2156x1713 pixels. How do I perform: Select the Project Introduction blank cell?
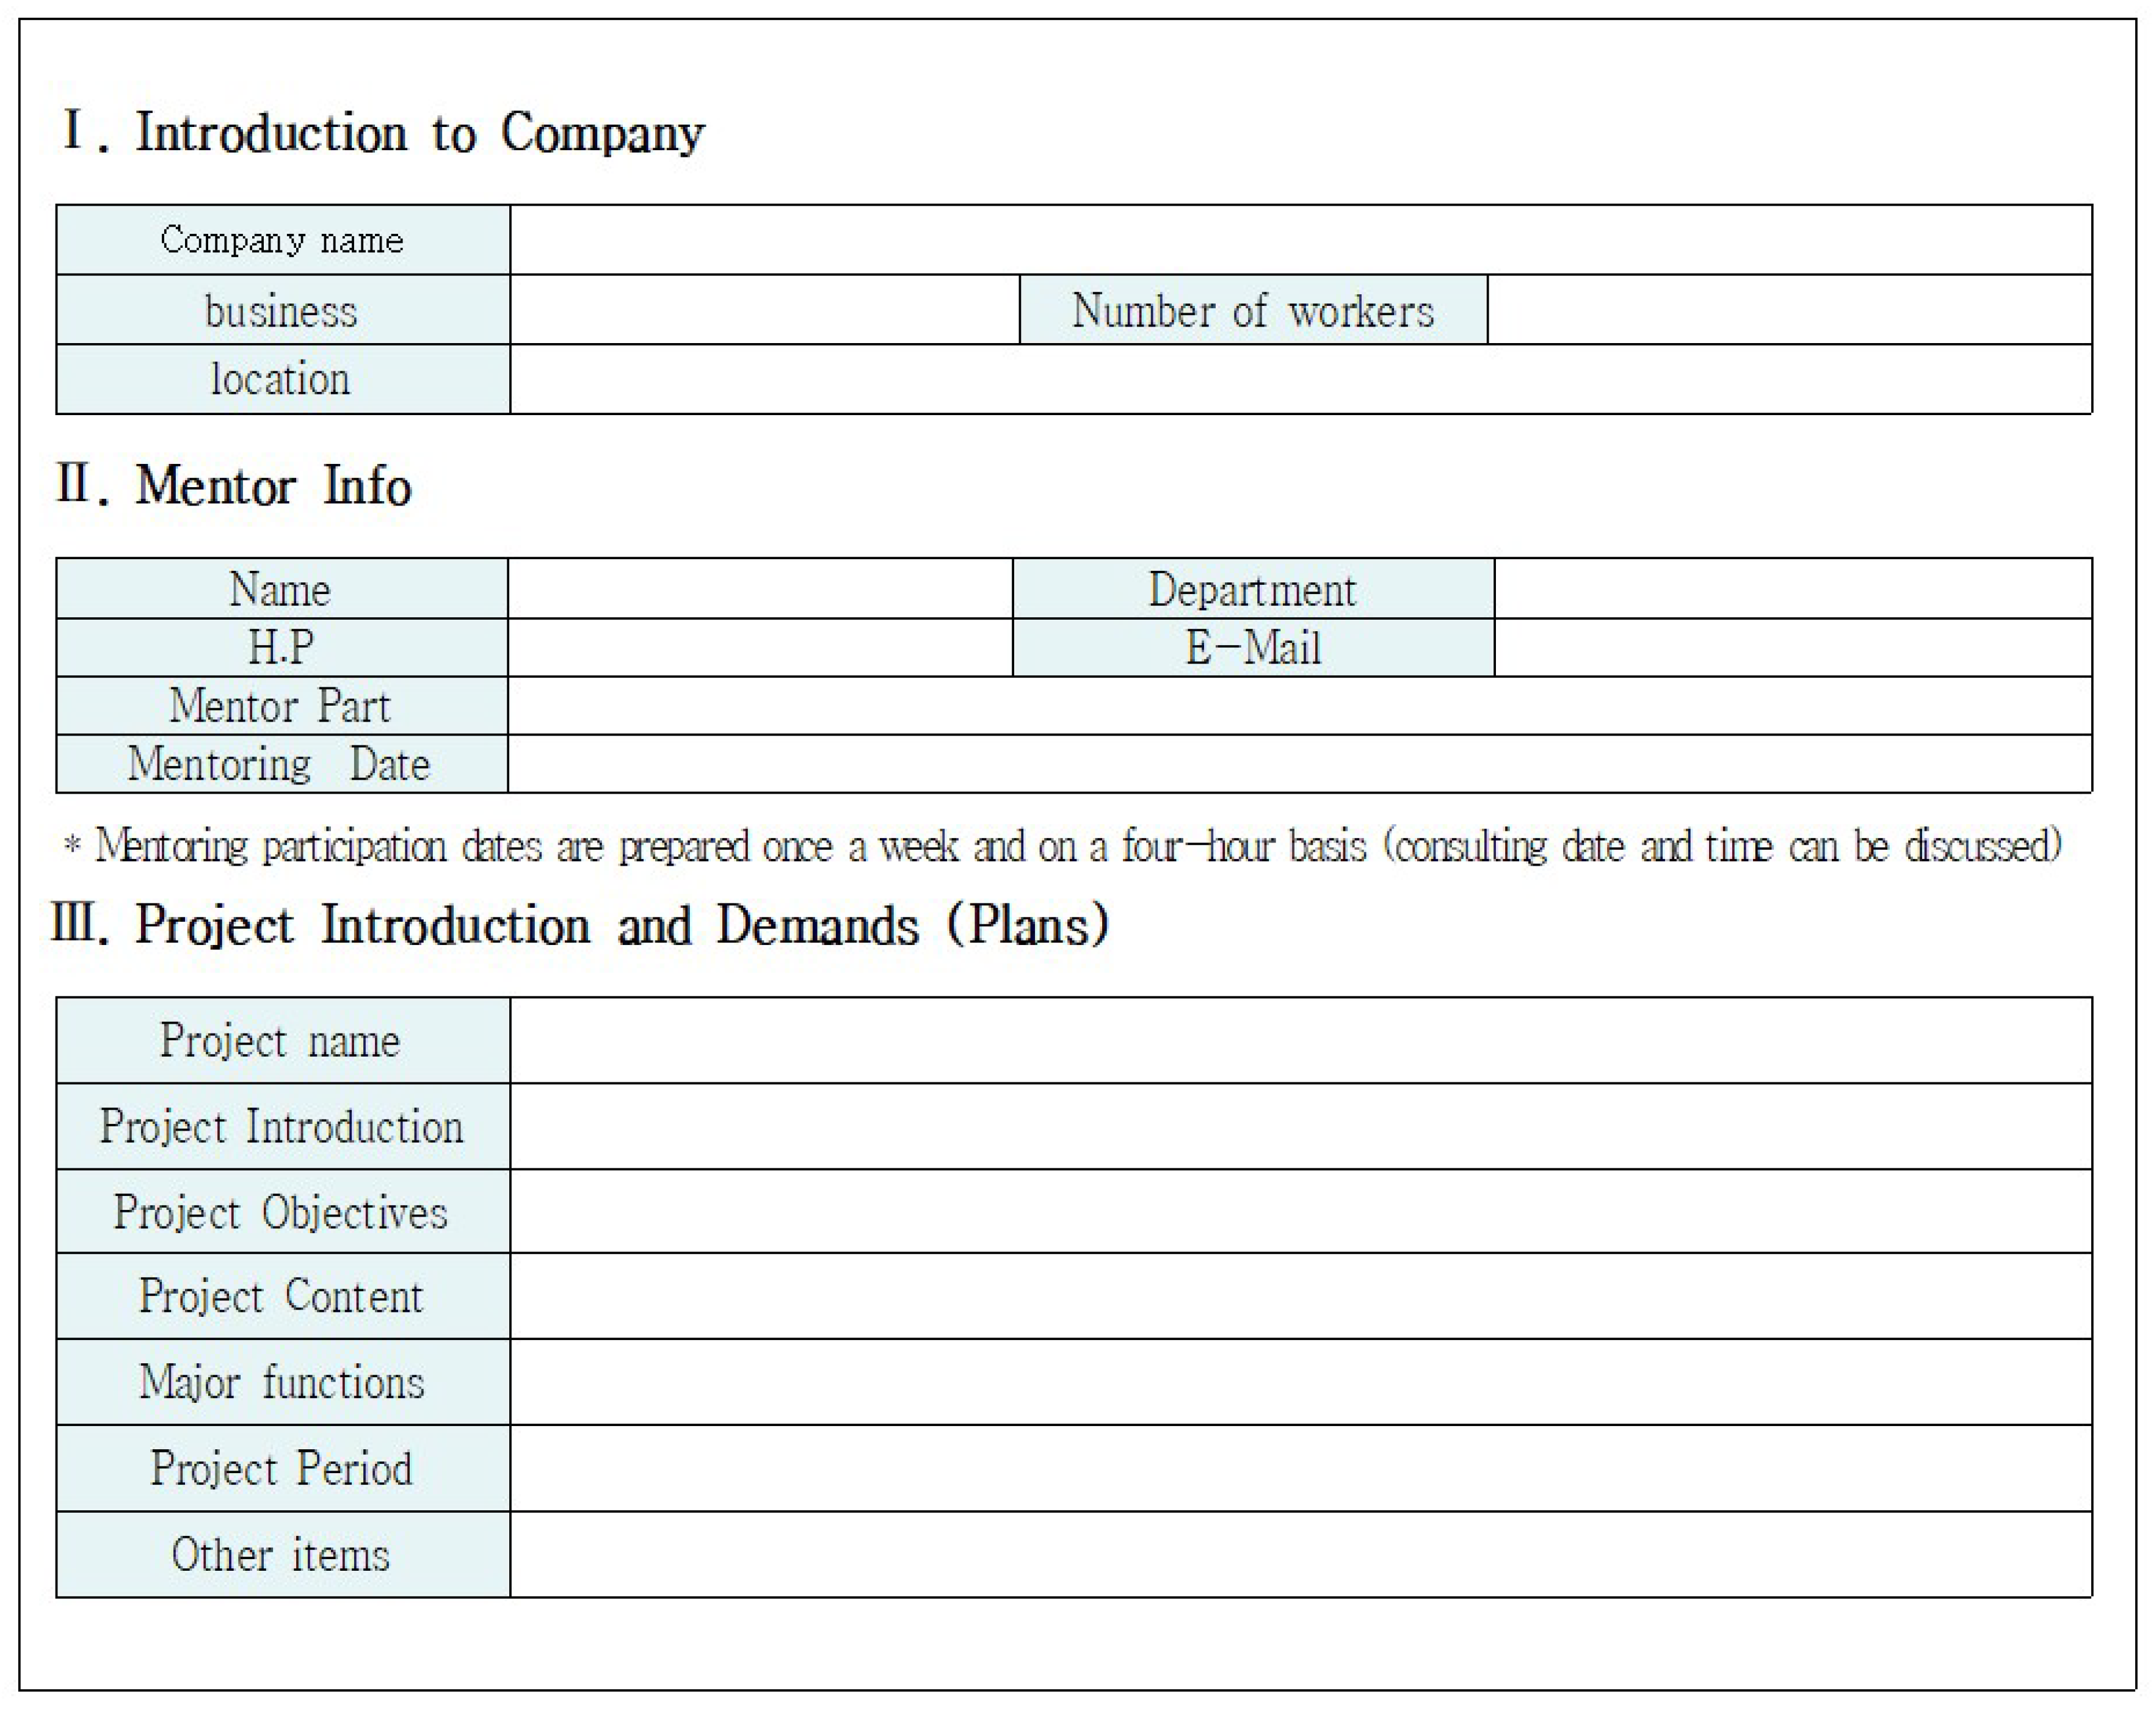click(1300, 1126)
